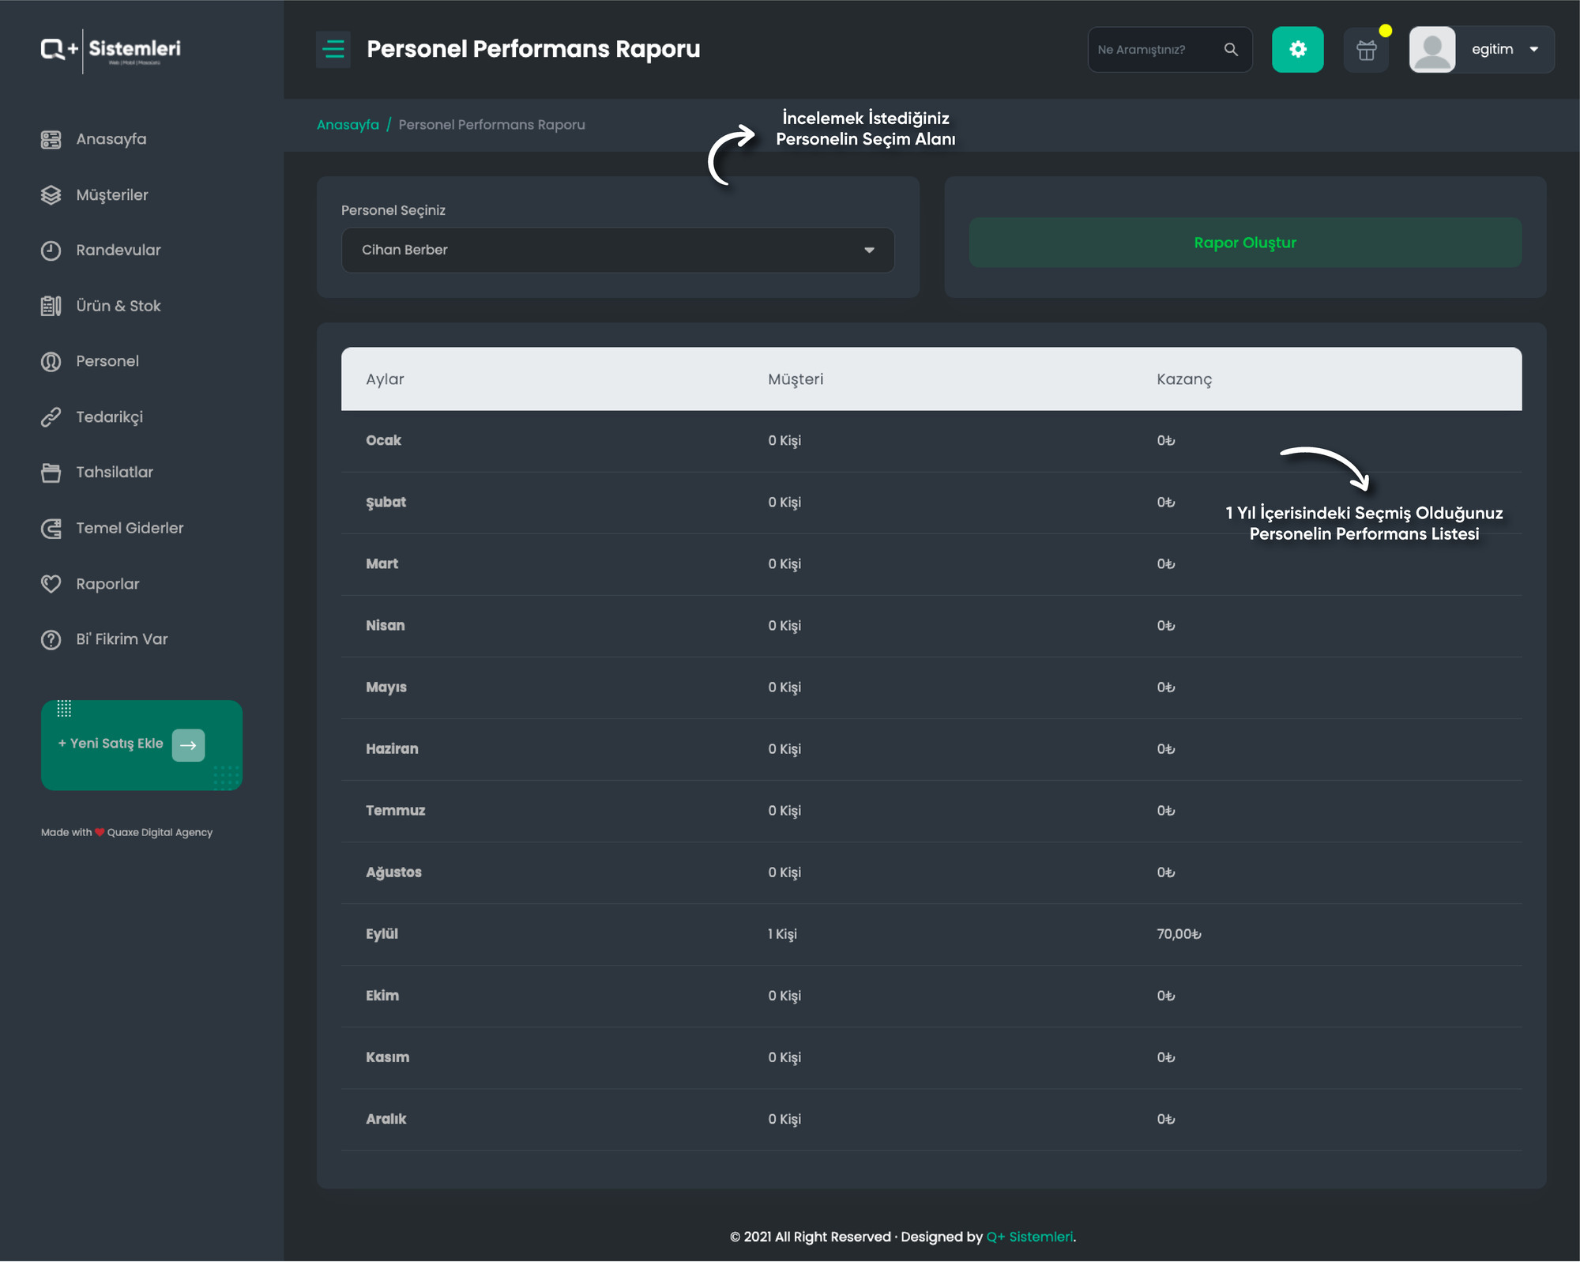Click the user avatar picture
1580x1262 pixels.
(x=1432, y=50)
